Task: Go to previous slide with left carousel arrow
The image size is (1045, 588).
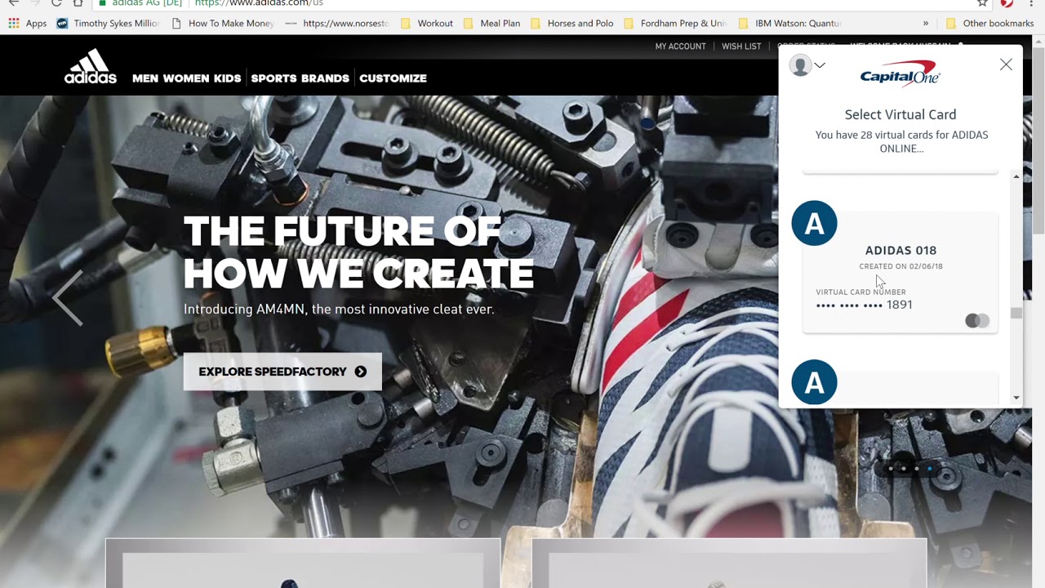Action: [x=68, y=298]
